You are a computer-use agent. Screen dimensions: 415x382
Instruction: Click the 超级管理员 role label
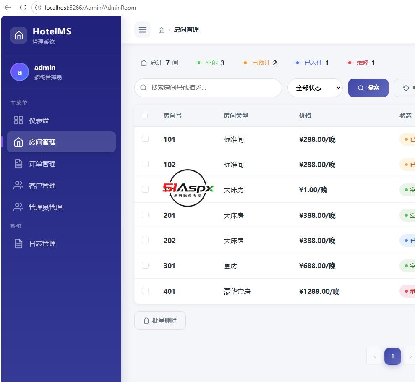tap(48, 78)
